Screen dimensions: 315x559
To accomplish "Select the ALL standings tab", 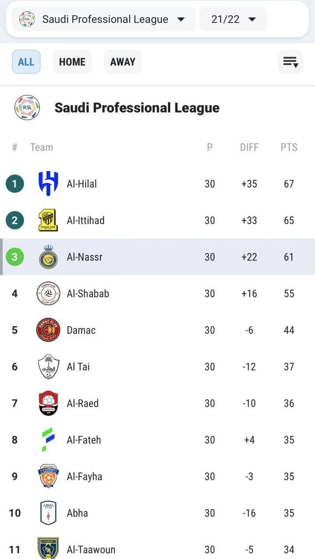I will coord(26,62).
